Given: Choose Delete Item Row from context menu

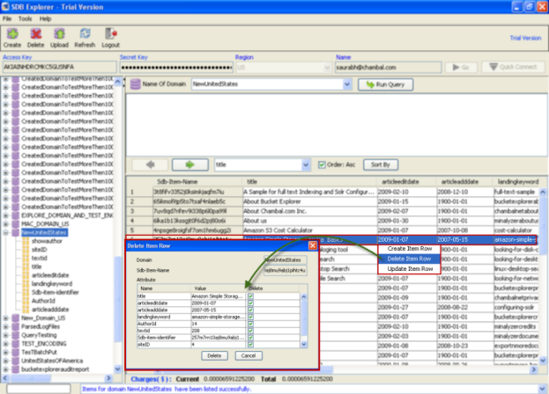Looking at the screenshot, I should (x=409, y=259).
